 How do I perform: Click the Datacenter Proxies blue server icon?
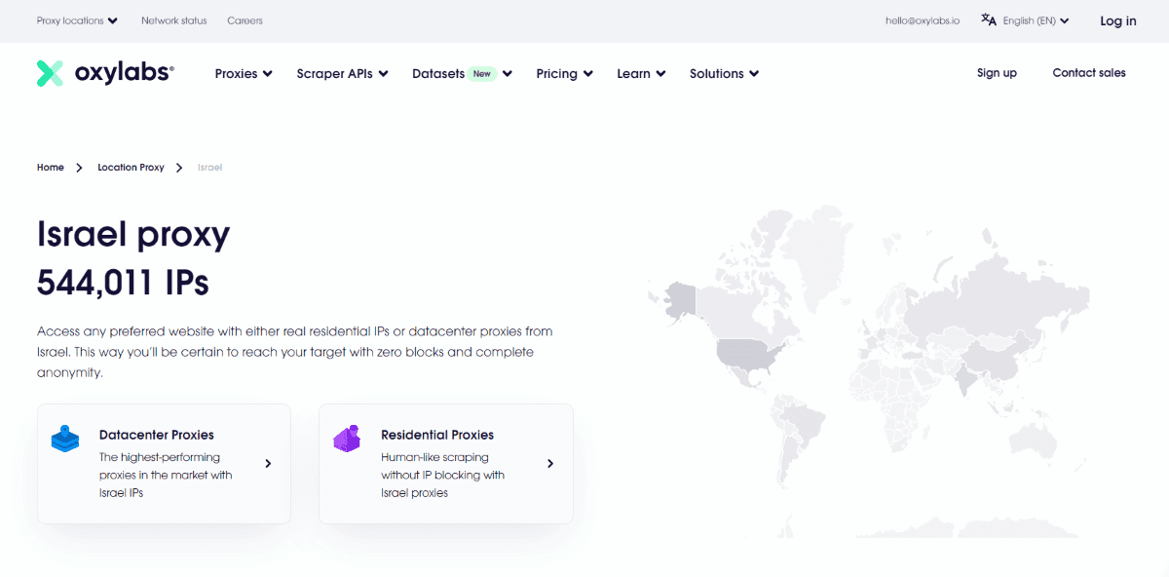[x=64, y=439]
